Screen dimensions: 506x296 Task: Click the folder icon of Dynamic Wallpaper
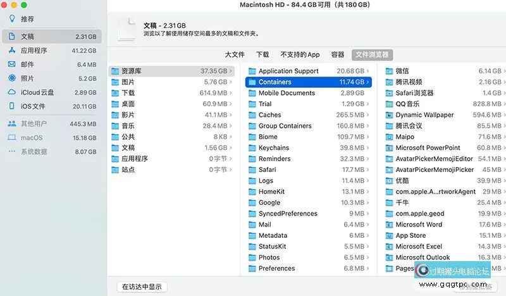point(390,115)
